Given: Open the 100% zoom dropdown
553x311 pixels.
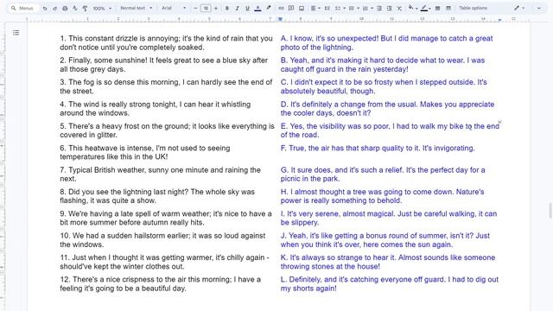Looking at the screenshot, I should [102, 8].
